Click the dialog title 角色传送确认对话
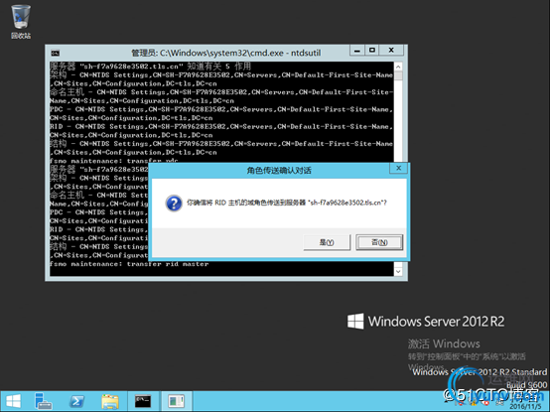The image size is (550, 412). pos(279,171)
